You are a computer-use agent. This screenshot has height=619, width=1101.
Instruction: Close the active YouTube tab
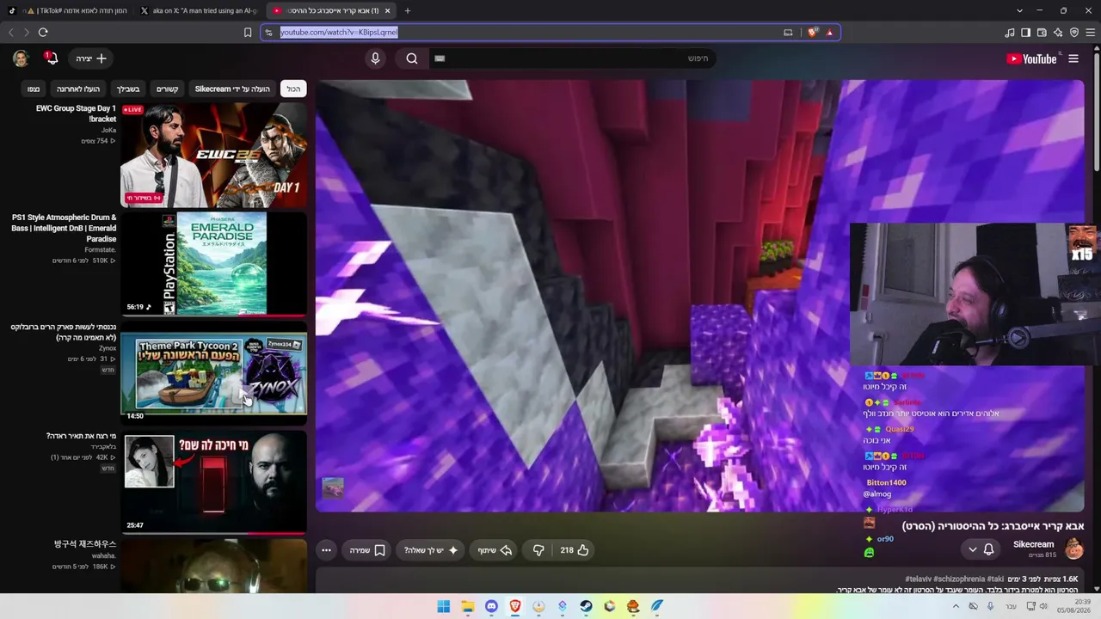pos(387,10)
